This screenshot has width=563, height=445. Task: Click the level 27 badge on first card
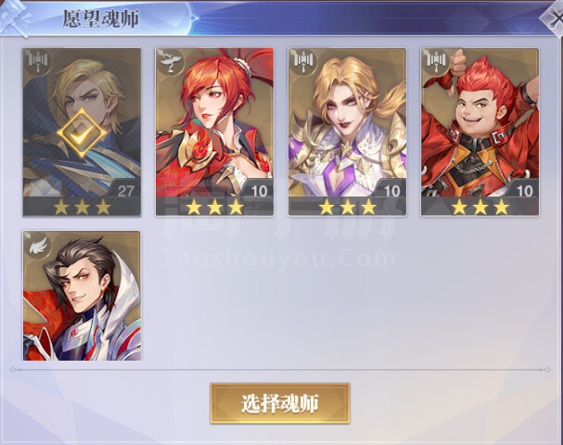click(x=125, y=190)
